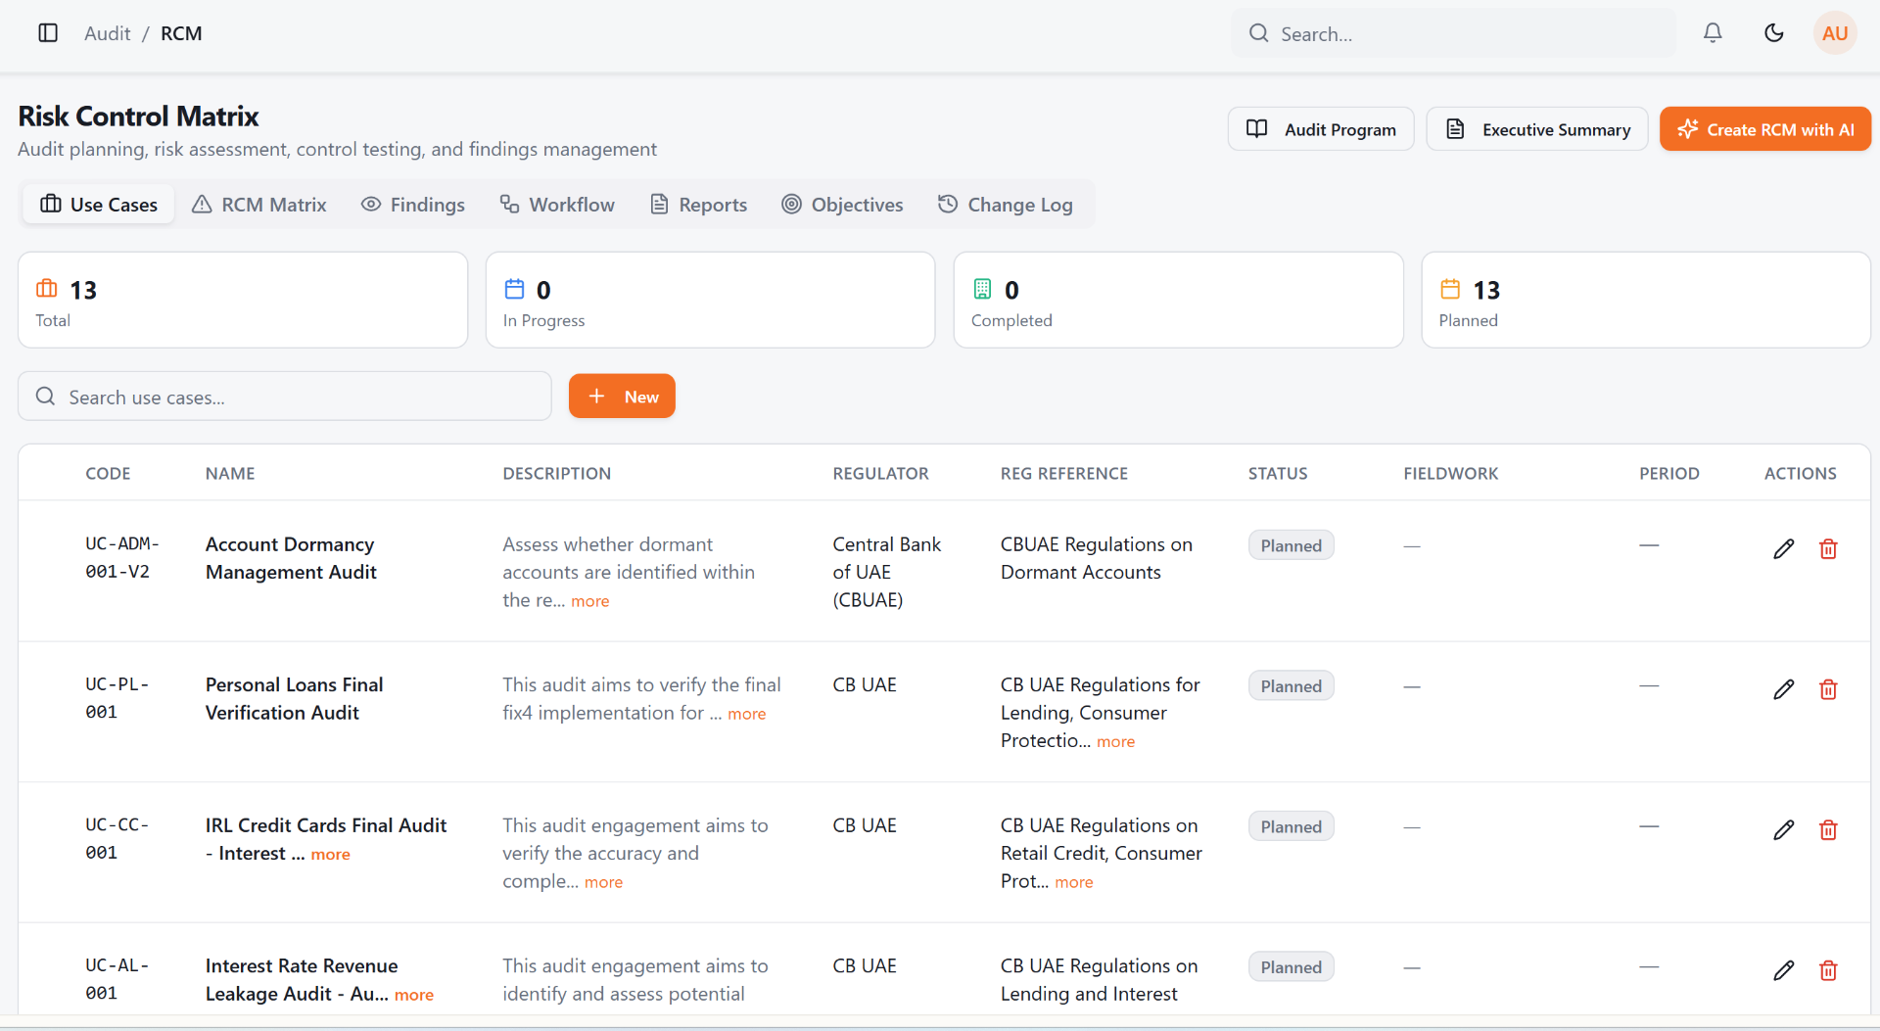
Task: Expand Account Dormancy description with more
Action: click(589, 601)
